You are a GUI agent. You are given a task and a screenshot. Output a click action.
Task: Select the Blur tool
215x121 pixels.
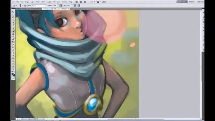click(13, 44)
